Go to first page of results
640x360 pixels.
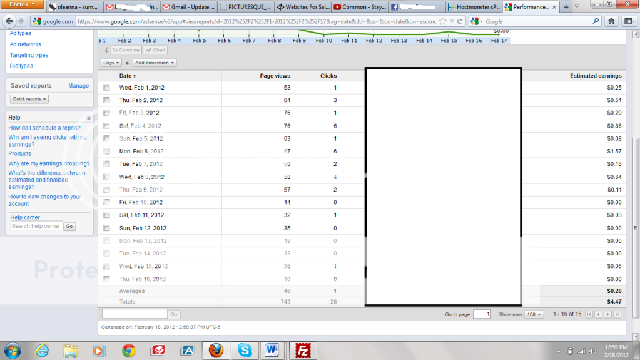[x=589, y=314]
